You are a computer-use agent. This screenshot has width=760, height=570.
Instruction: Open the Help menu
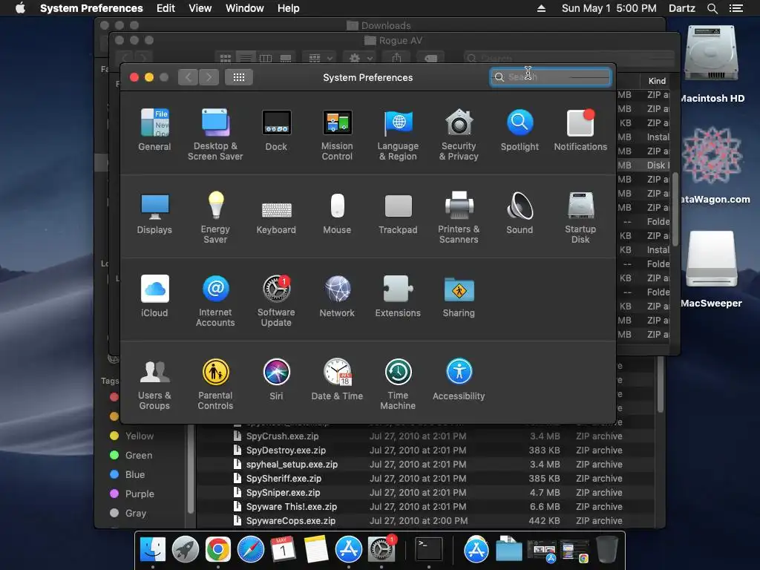point(289,8)
